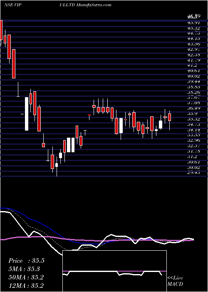Select the 31.2 price axis label
The image size is (208, 292).
192,156
